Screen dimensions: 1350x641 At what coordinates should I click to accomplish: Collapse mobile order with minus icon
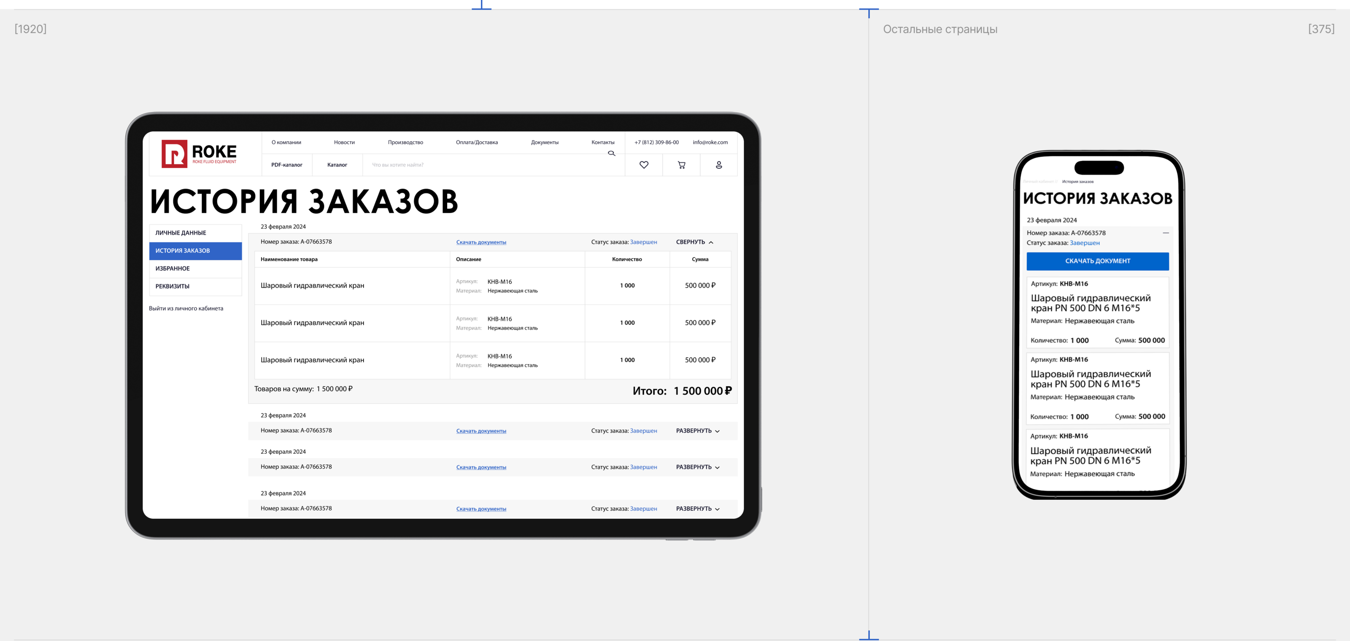(x=1166, y=233)
